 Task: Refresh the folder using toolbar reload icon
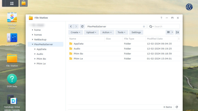[82, 26]
